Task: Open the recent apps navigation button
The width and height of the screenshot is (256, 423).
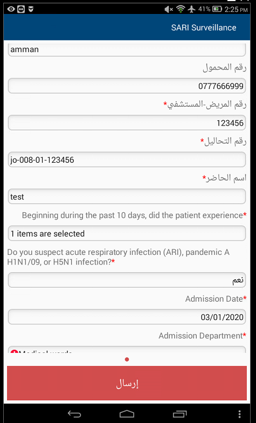Action: coord(179,414)
